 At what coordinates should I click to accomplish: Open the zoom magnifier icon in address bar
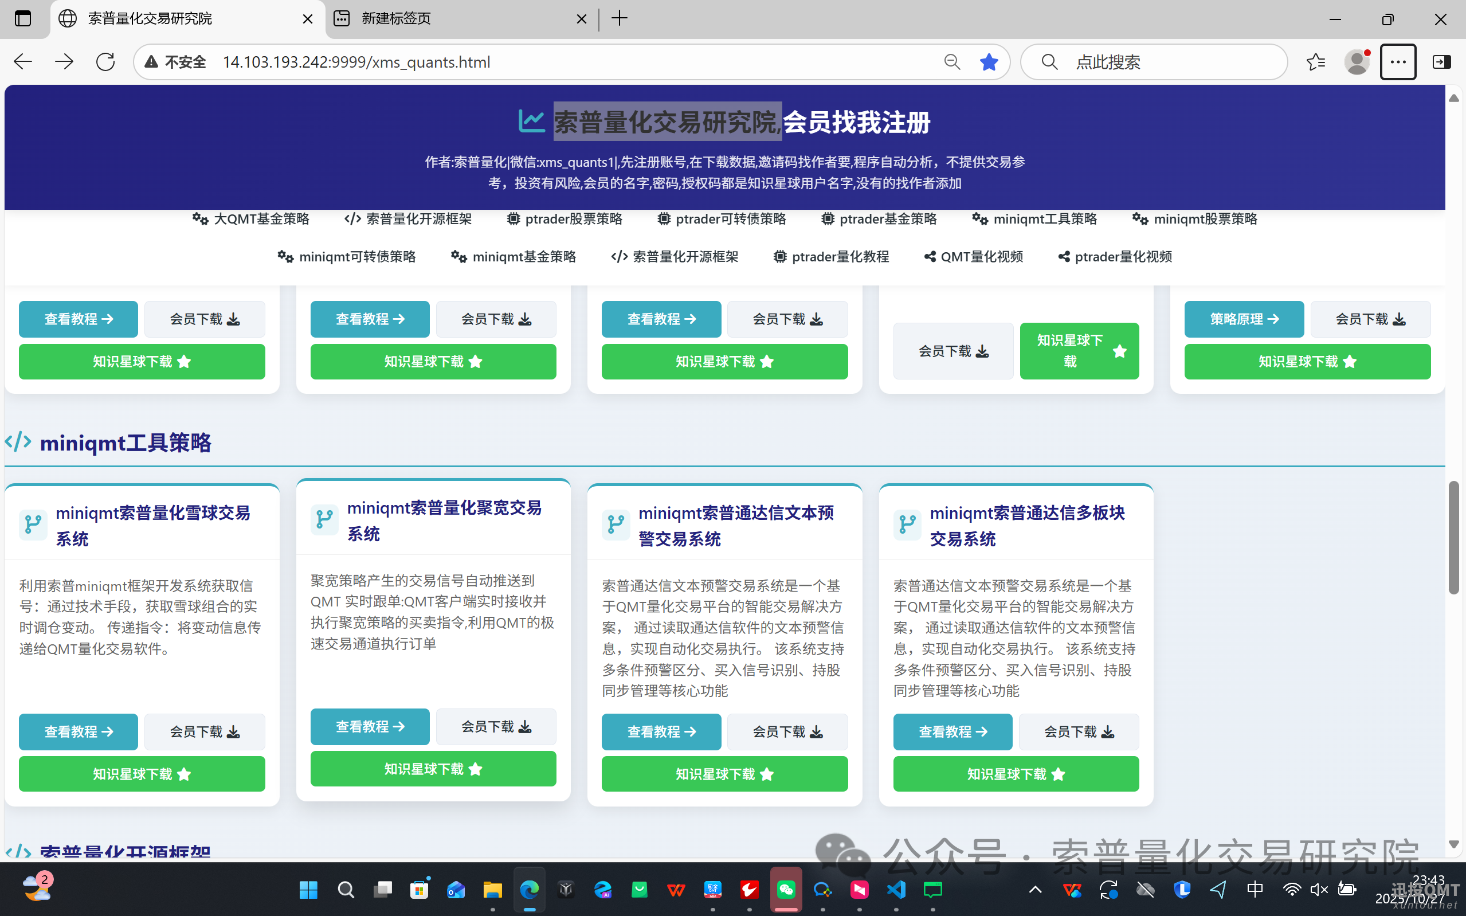(x=952, y=62)
